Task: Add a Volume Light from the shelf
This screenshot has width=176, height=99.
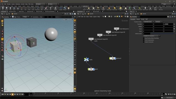Action: [109, 9]
